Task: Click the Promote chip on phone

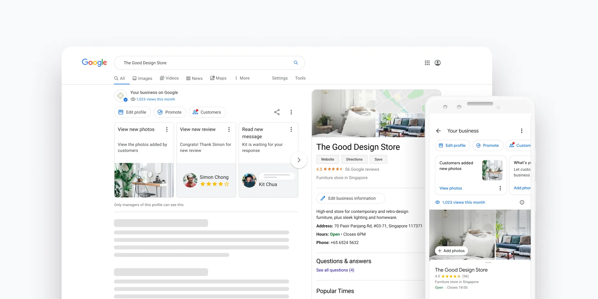Action: pos(488,145)
